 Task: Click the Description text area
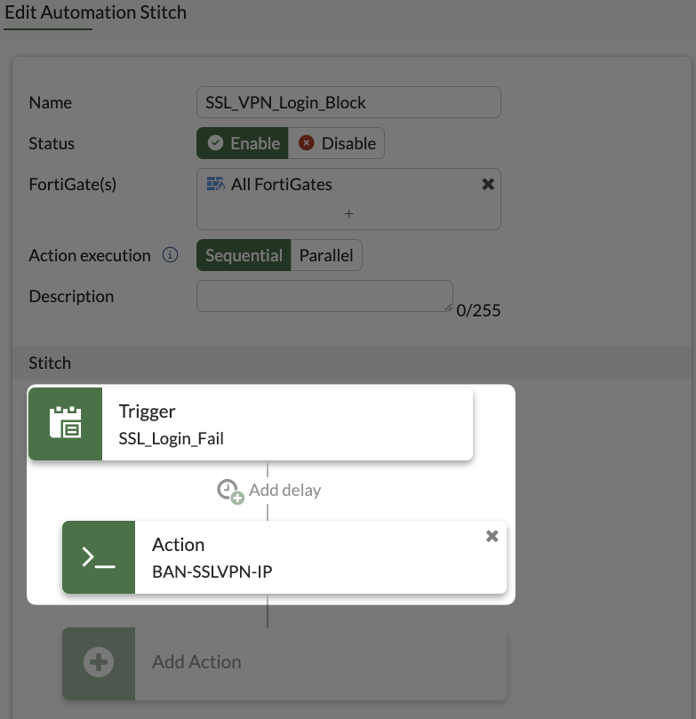pyautogui.click(x=324, y=296)
